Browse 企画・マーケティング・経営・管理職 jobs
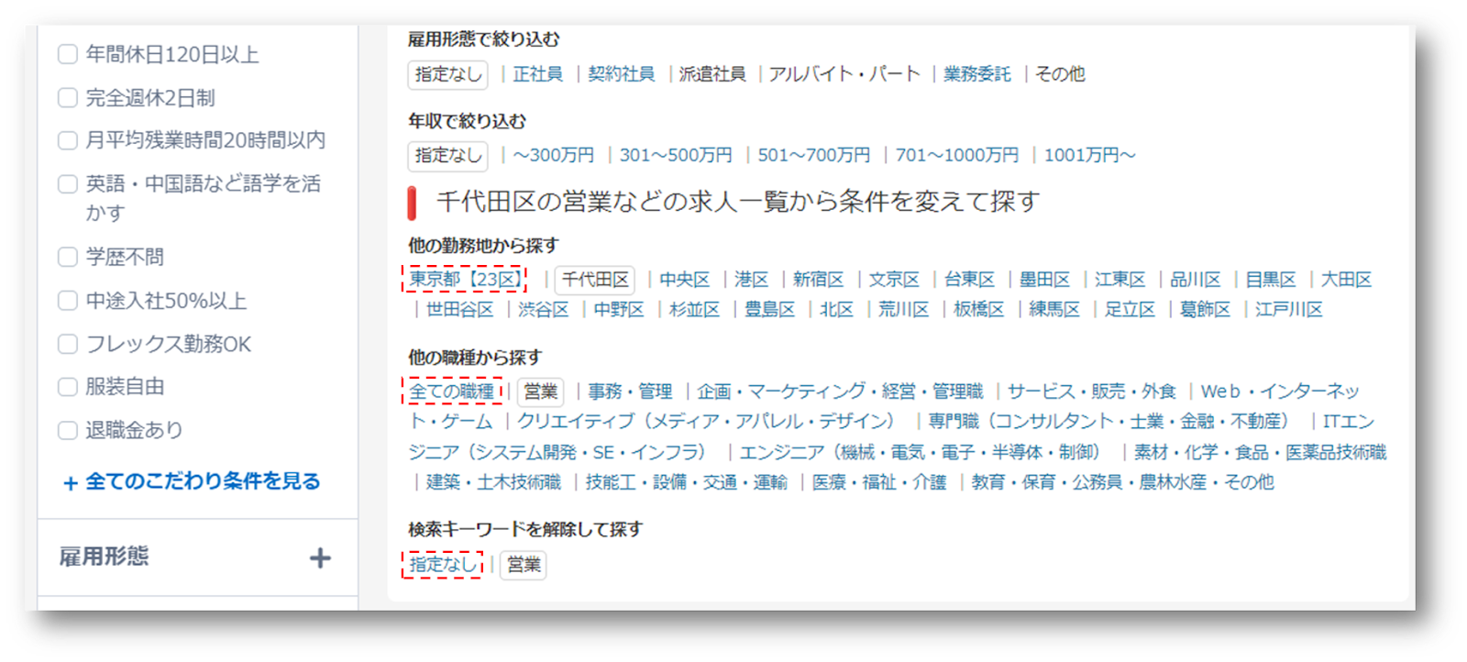The image size is (1467, 662). point(840,392)
